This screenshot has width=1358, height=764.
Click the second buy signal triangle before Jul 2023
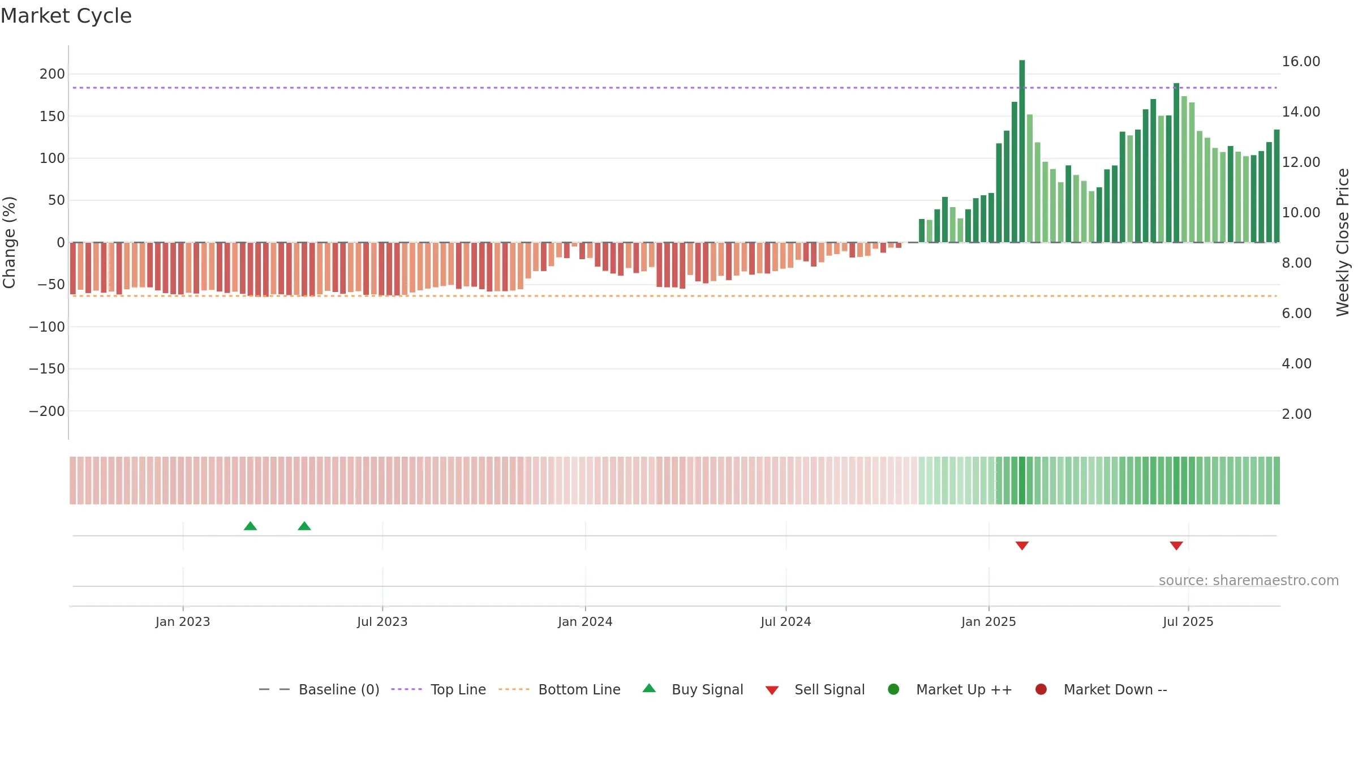click(304, 526)
